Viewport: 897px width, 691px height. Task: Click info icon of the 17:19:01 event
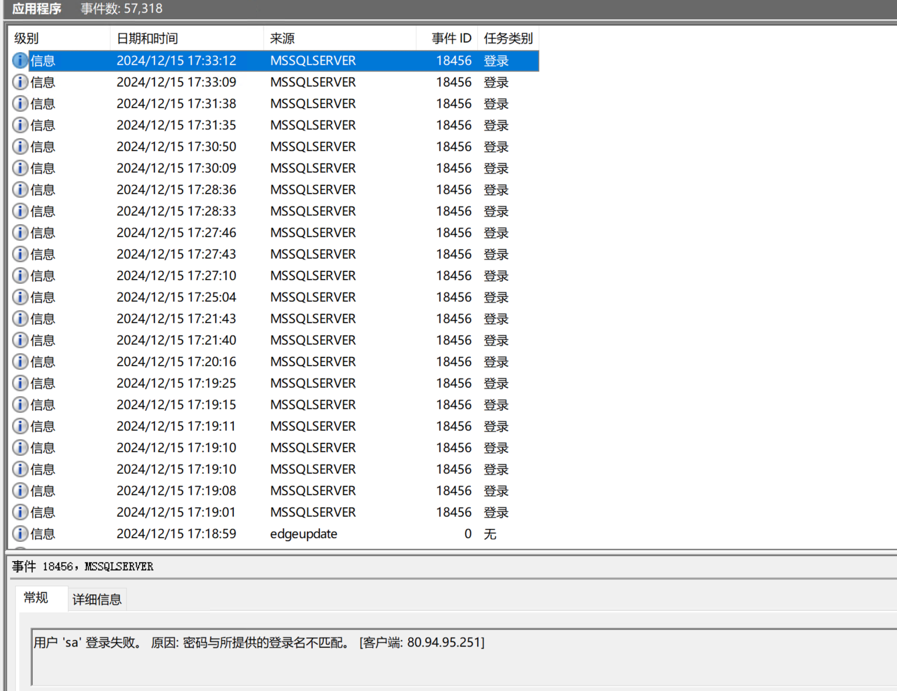(20, 513)
